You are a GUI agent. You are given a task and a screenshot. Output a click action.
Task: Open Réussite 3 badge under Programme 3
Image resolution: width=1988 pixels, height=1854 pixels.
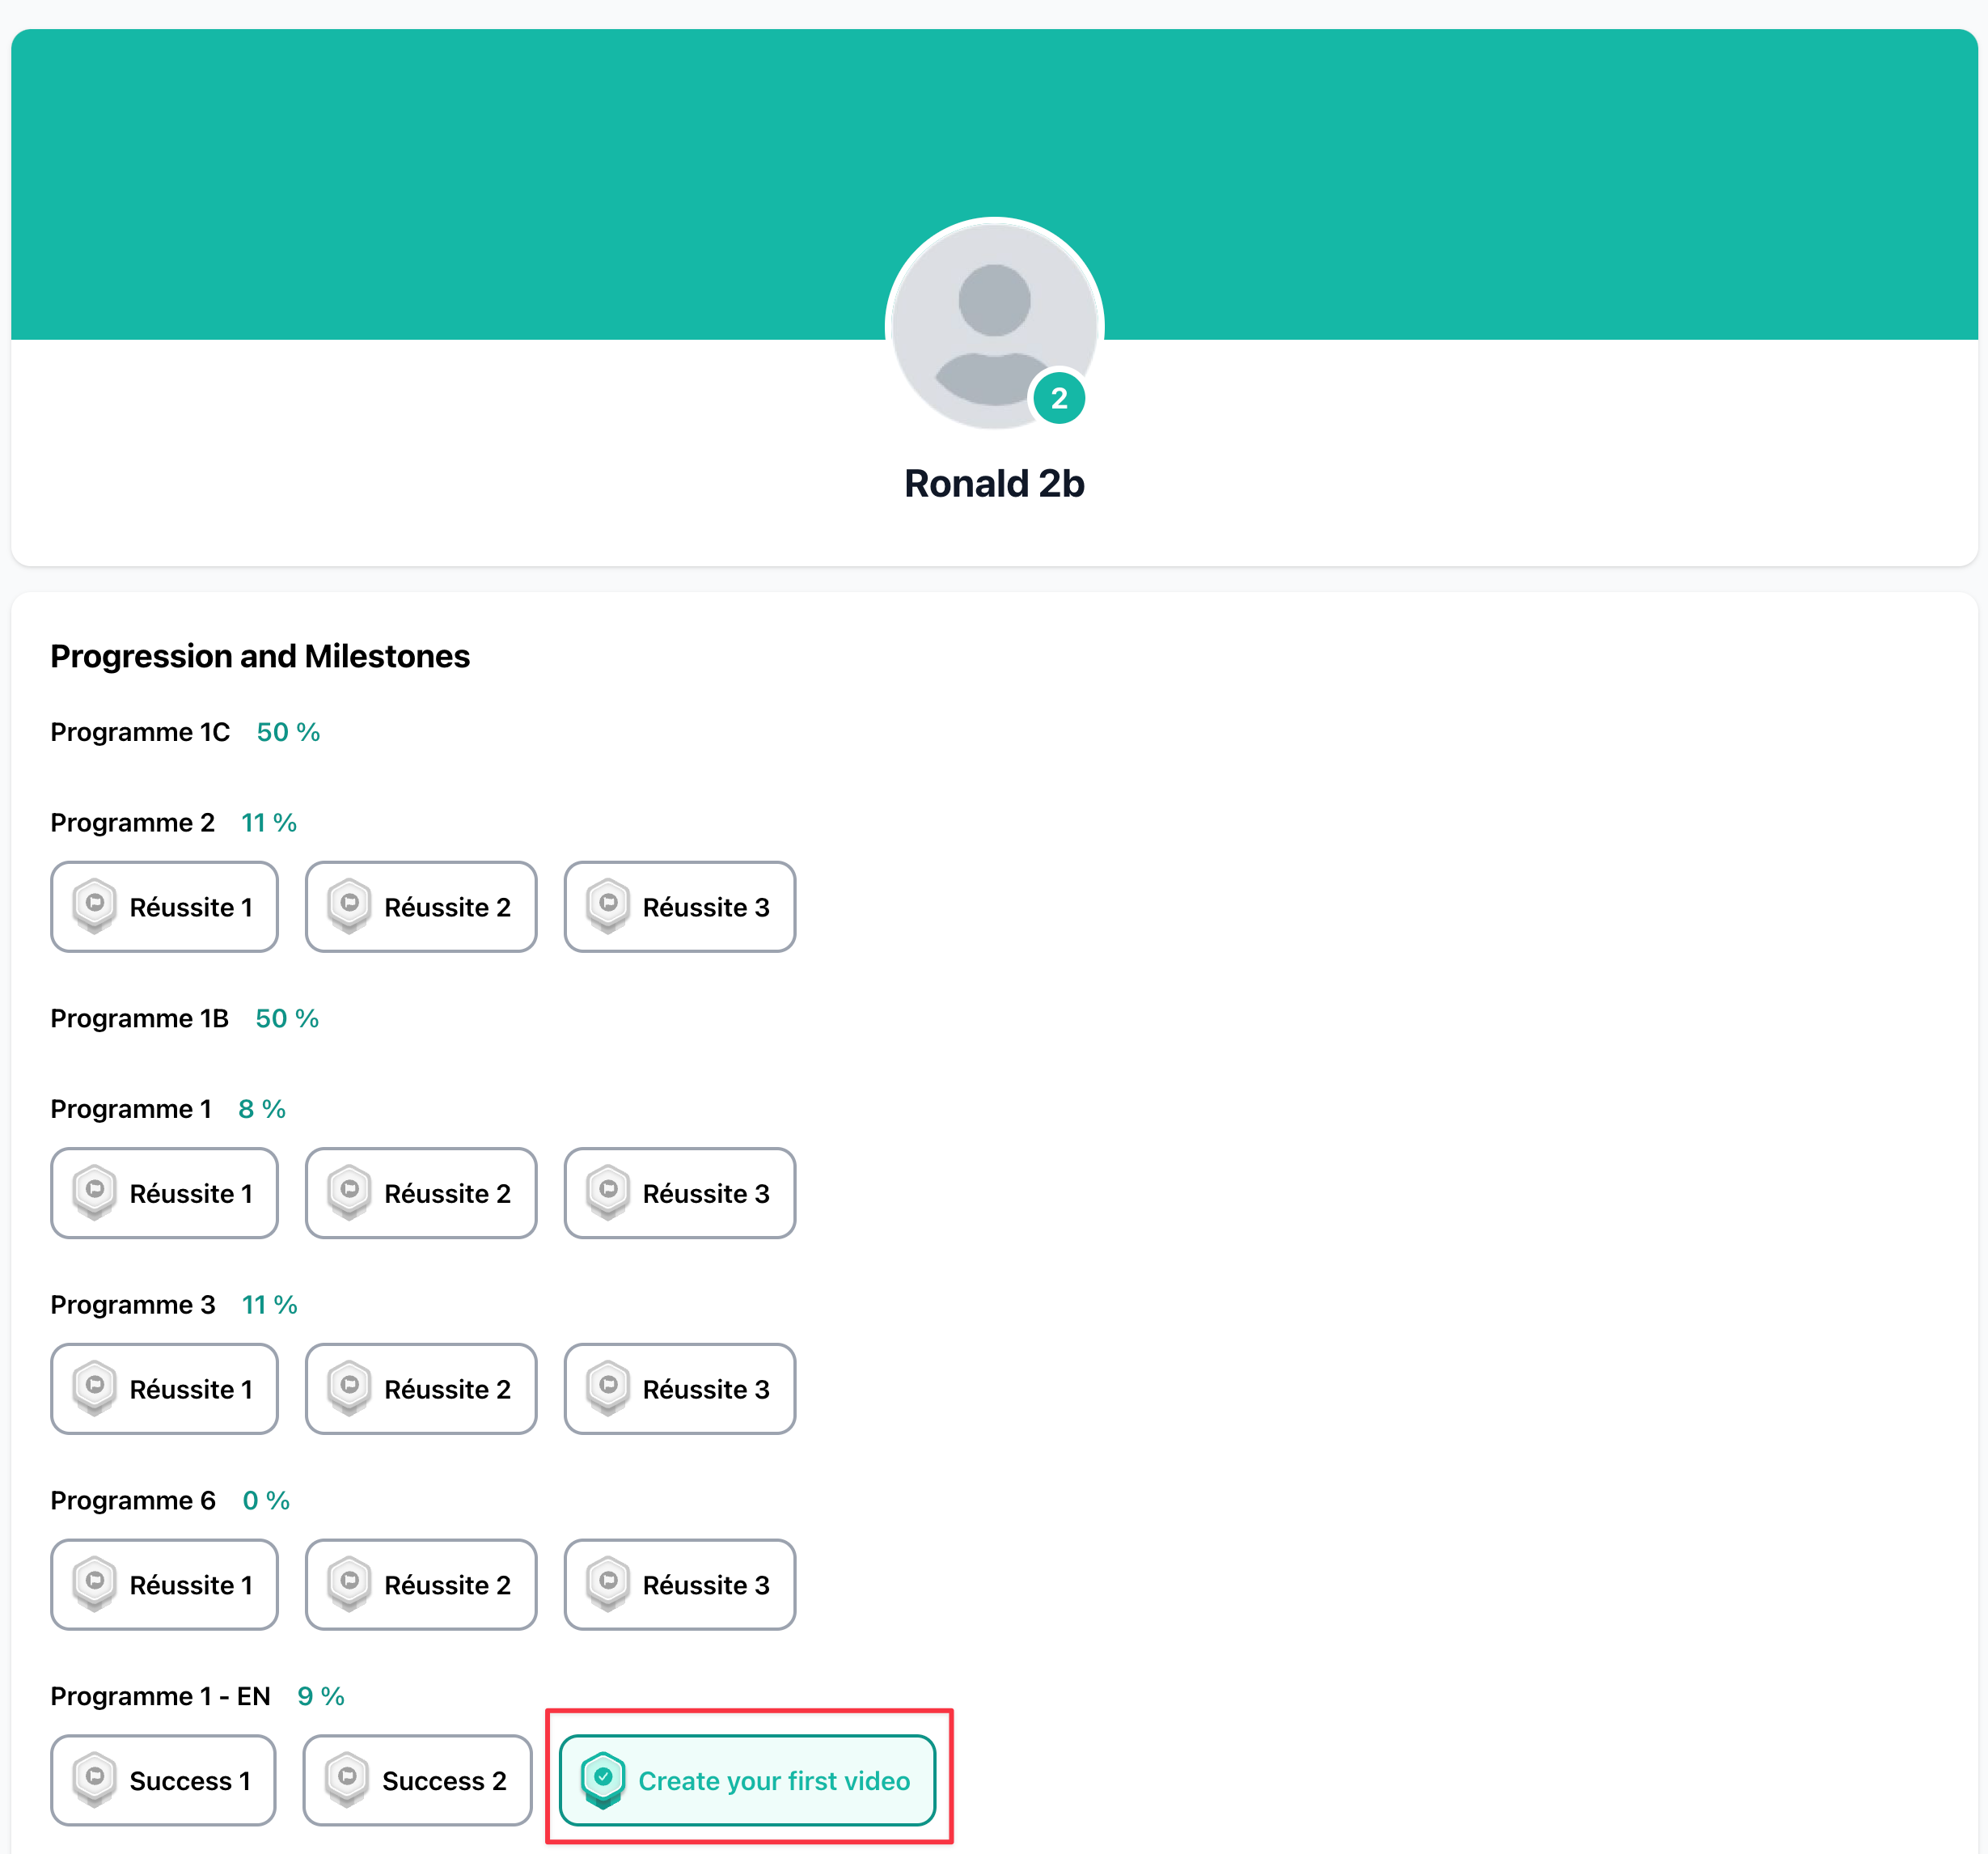680,1389
